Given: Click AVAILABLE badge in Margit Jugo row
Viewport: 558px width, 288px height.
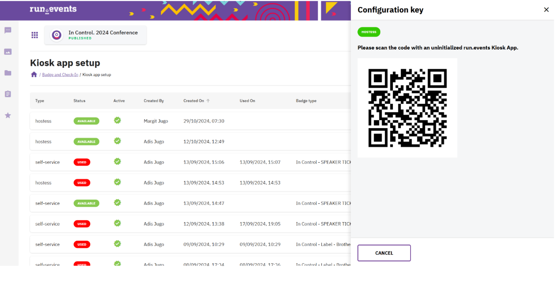Looking at the screenshot, I should (87, 121).
